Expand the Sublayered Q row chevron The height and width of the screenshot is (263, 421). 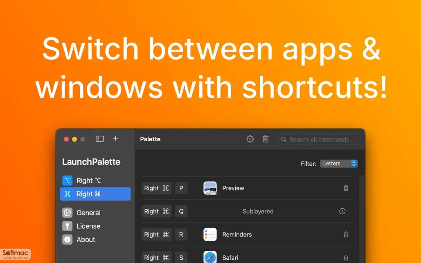tap(342, 211)
